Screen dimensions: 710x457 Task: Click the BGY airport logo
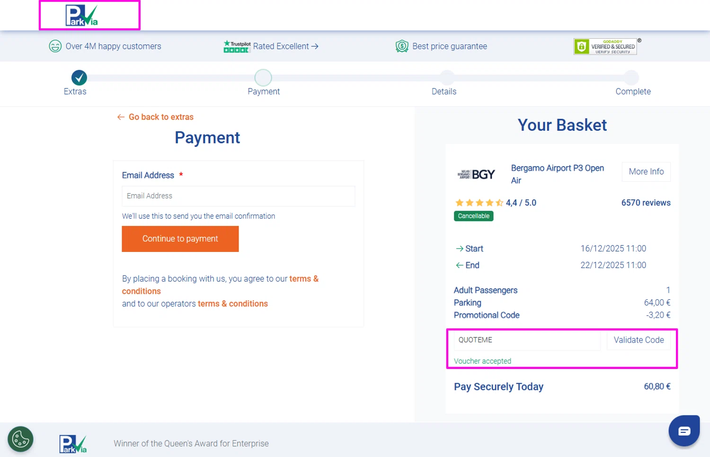coord(476,174)
